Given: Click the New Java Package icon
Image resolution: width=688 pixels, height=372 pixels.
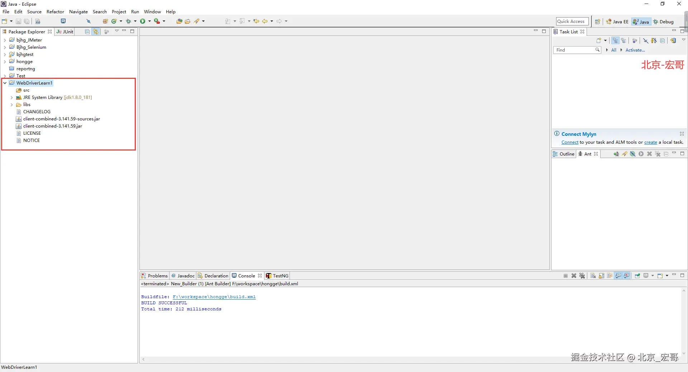Looking at the screenshot, I should click(x=105, y=22).
